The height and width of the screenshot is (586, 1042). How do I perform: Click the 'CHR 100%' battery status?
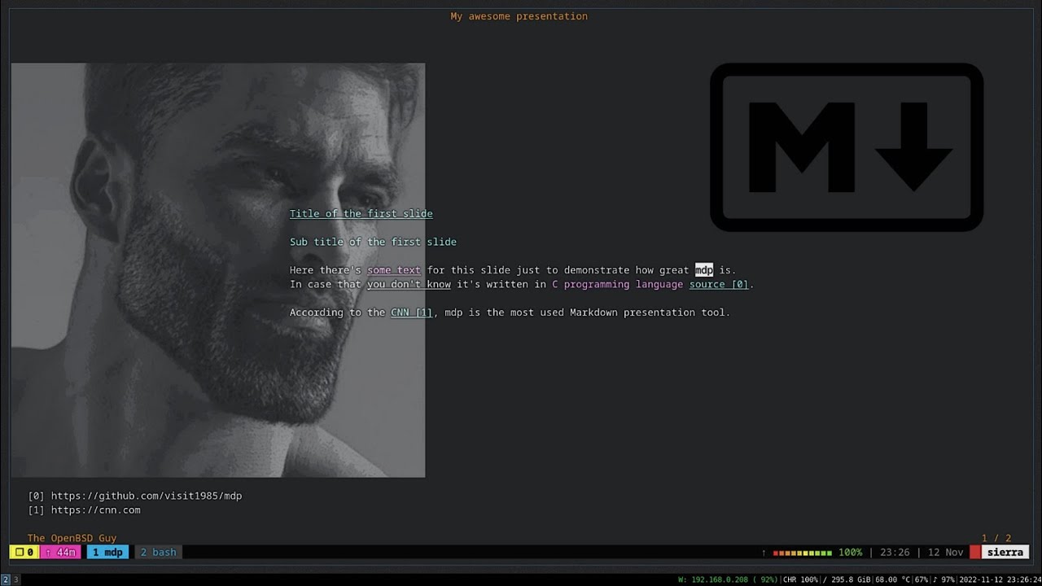coord(801,579)
